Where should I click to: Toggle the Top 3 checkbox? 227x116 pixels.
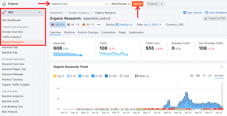click(x=55, y=76)
